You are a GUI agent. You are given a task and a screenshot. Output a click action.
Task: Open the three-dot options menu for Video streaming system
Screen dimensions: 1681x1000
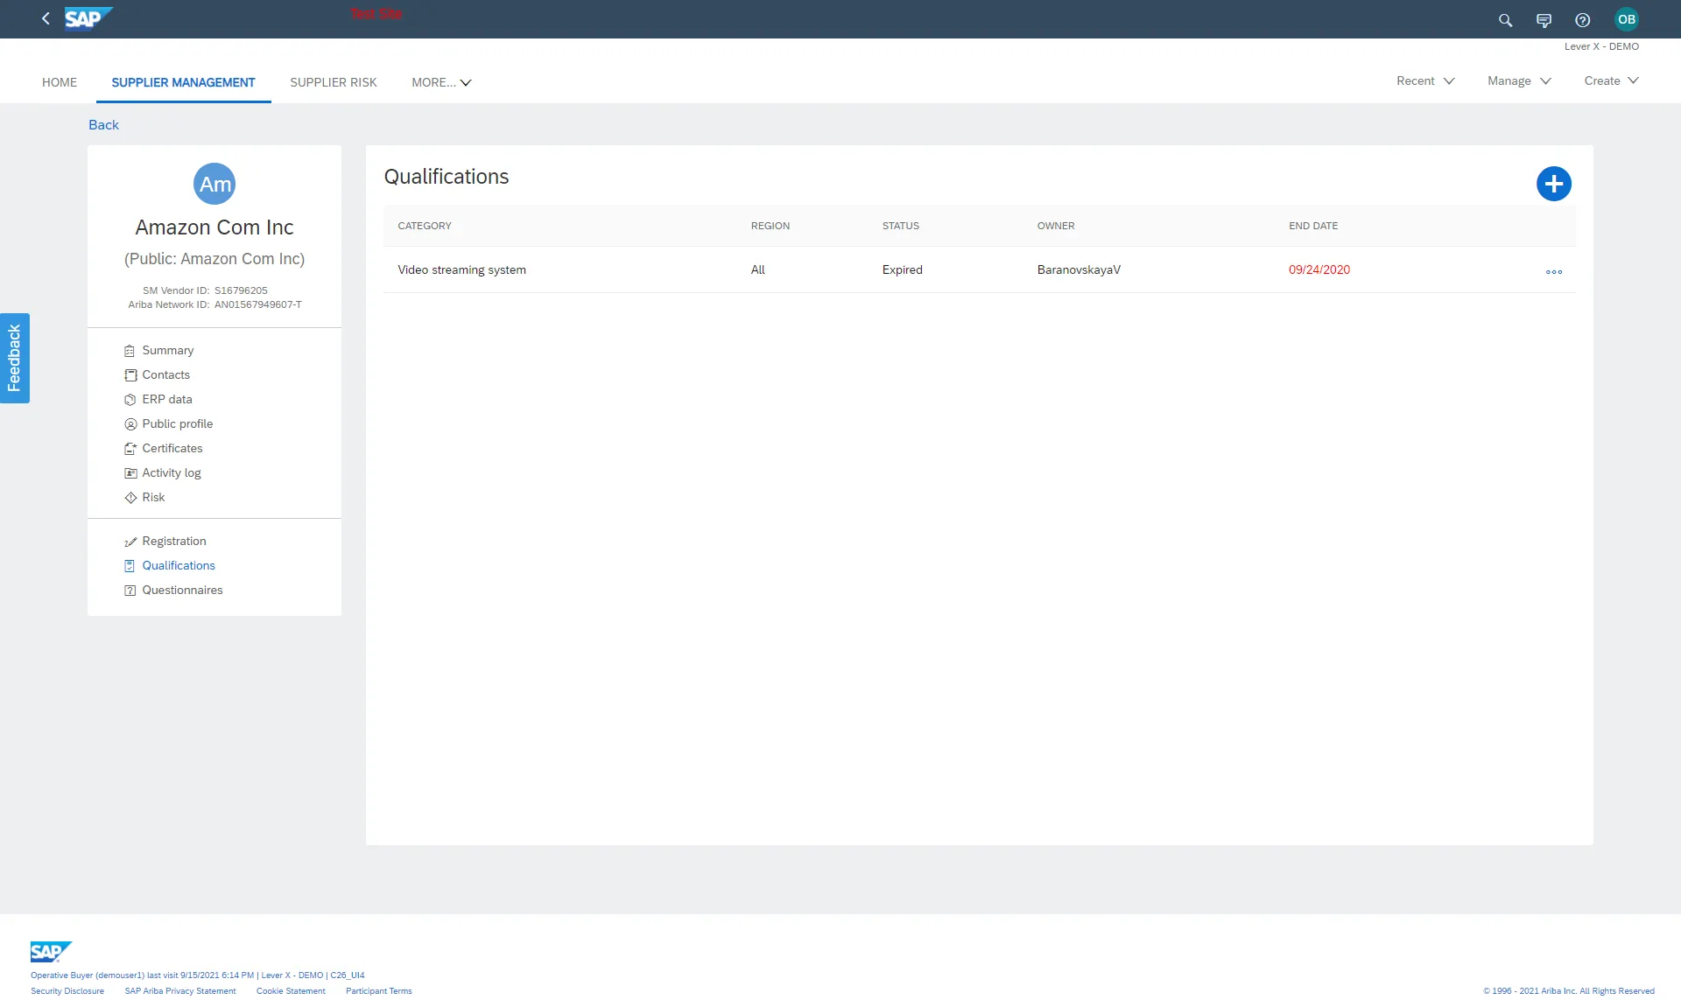(1553, 271)
